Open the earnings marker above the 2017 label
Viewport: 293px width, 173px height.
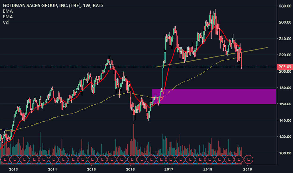[171, 159]
